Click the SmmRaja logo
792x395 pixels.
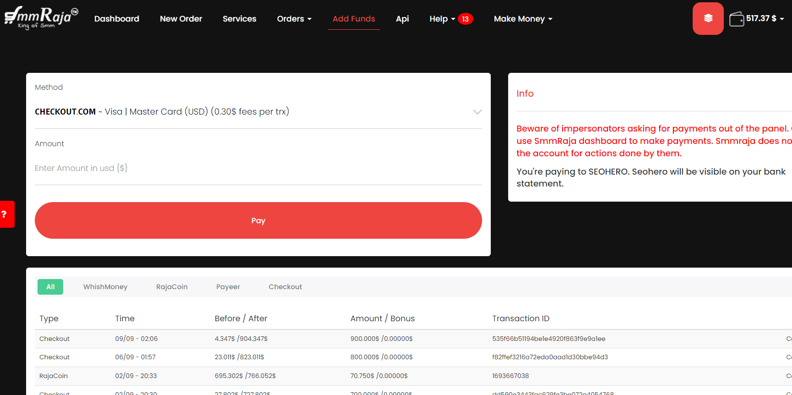pyautogui.click(x=41, y=17)
